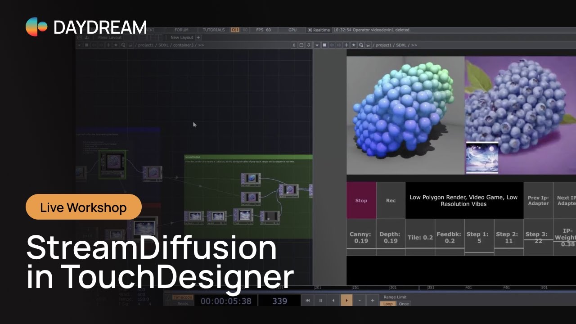Image resolution: width=576 pixels, height=324 pixels.
Task: Expand the '>>' path chevron in right pane
Action: 414,45
